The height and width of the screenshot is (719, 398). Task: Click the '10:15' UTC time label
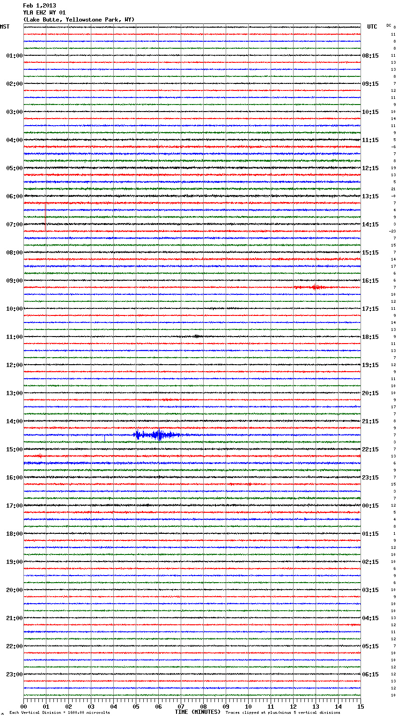[x=370, y=112]
